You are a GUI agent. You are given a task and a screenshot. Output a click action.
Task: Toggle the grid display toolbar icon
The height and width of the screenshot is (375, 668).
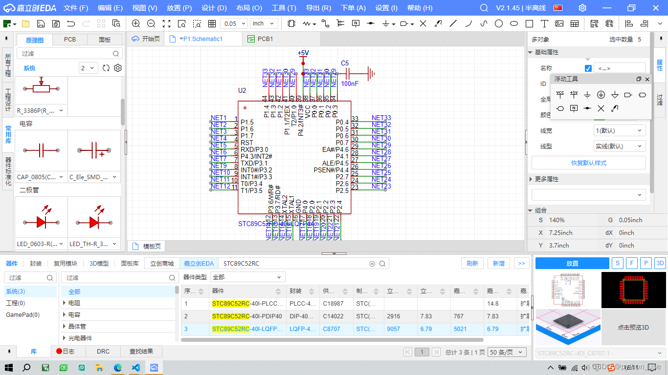point(212,23)
